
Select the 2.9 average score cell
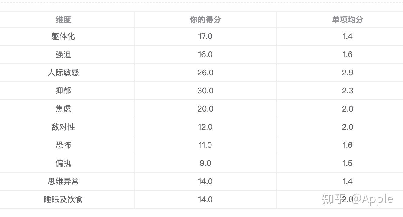coord(347,73)
